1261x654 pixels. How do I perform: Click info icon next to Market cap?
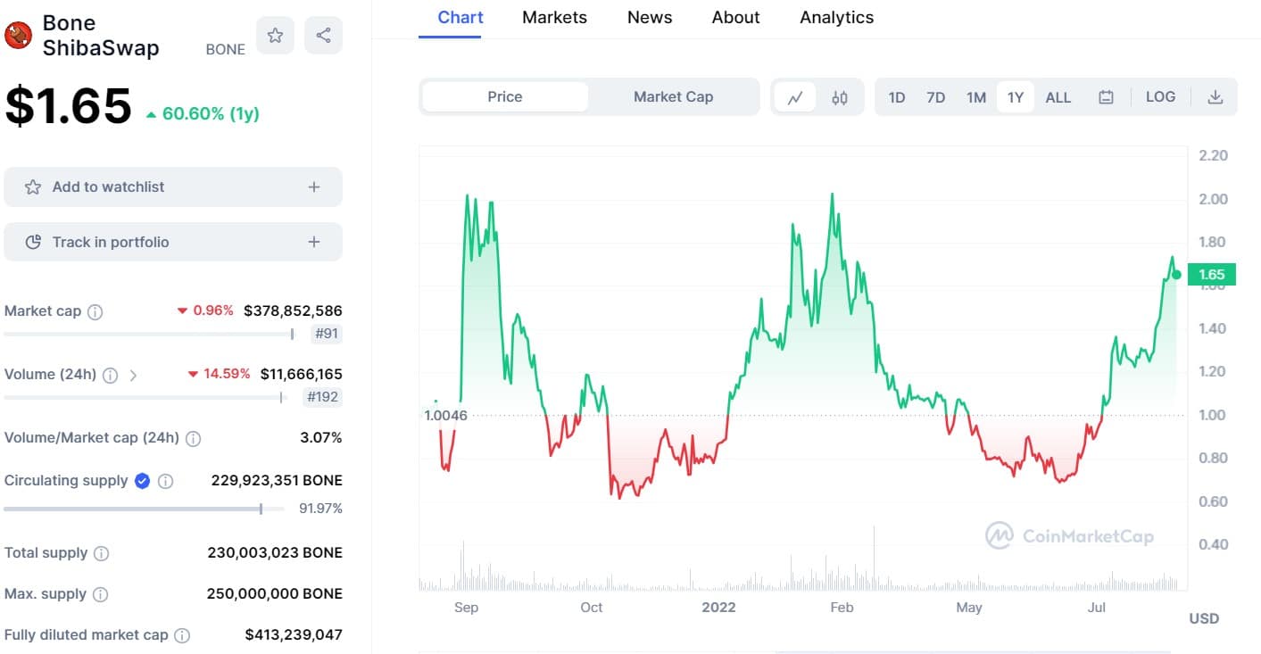(x=95, y=312)
